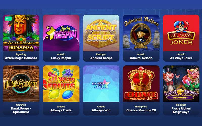Open the Chance Machine 20 crown image

pyautogui.click(x=141, y=84)
